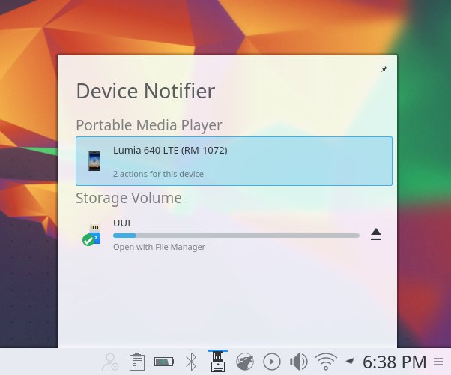Open the battery status indicator
The width and height of the screenshot is (451, 375).
(163, 362)
